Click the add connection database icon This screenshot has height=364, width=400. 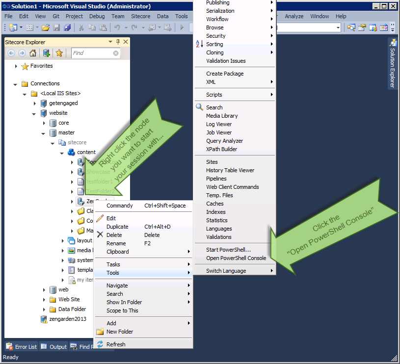point(47,53)
